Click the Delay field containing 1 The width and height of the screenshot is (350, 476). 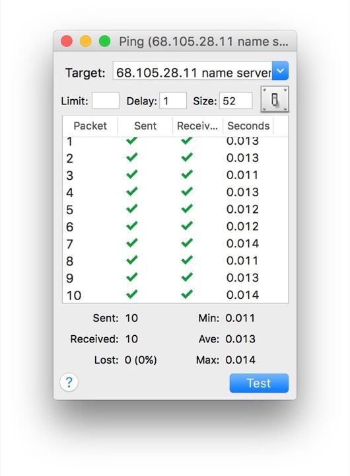pyautogui.click(x=173, y=100)
